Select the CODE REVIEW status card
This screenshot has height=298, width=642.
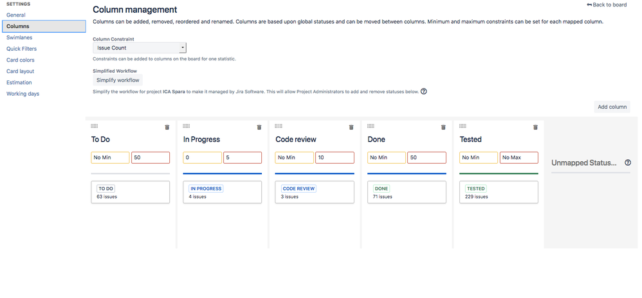point(315,192)
